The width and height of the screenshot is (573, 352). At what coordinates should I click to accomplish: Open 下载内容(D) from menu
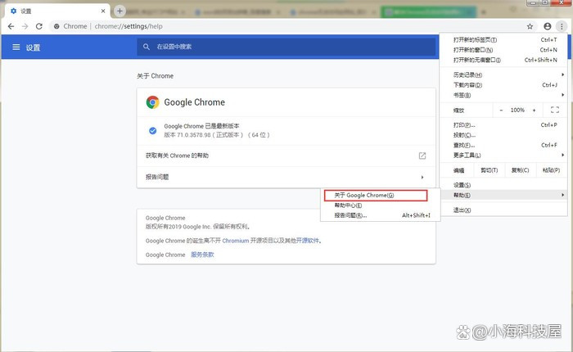coord(504,85)
